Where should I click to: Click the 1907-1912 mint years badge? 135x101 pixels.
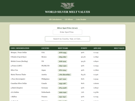(62, 79)
